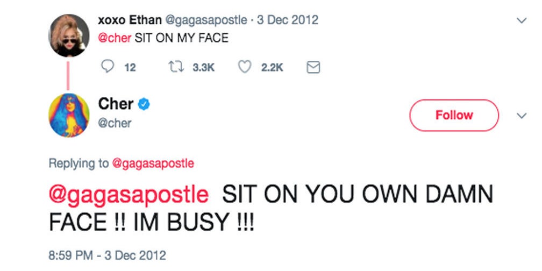Open the 8:59 PM - 3 Dec 2012 timestamp
Image resolution: width=542 pixels, height=271 pixels.
pos(107,254)
